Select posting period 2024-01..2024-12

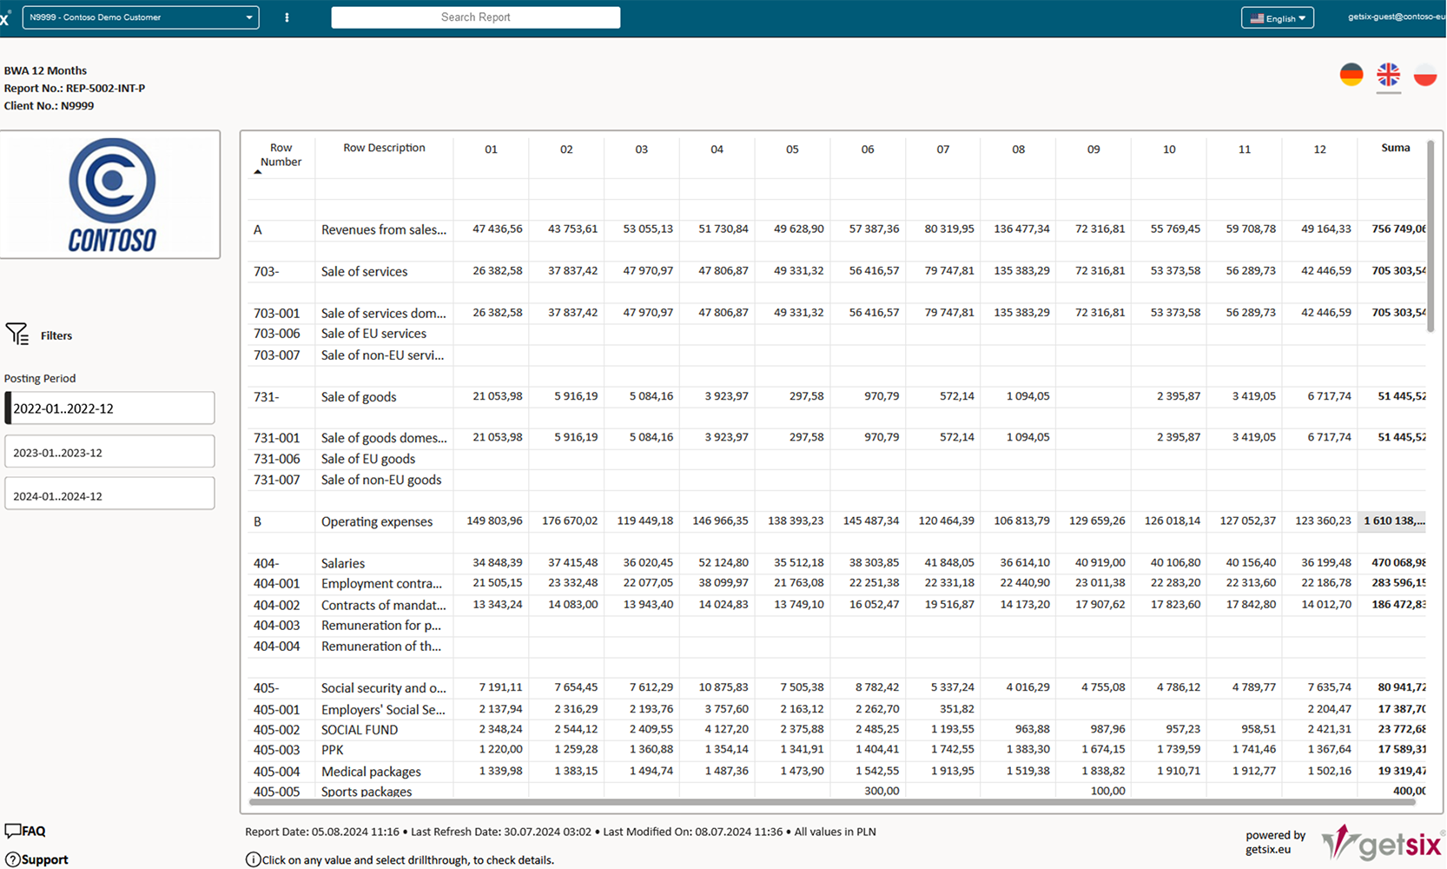tap(109, 495)
